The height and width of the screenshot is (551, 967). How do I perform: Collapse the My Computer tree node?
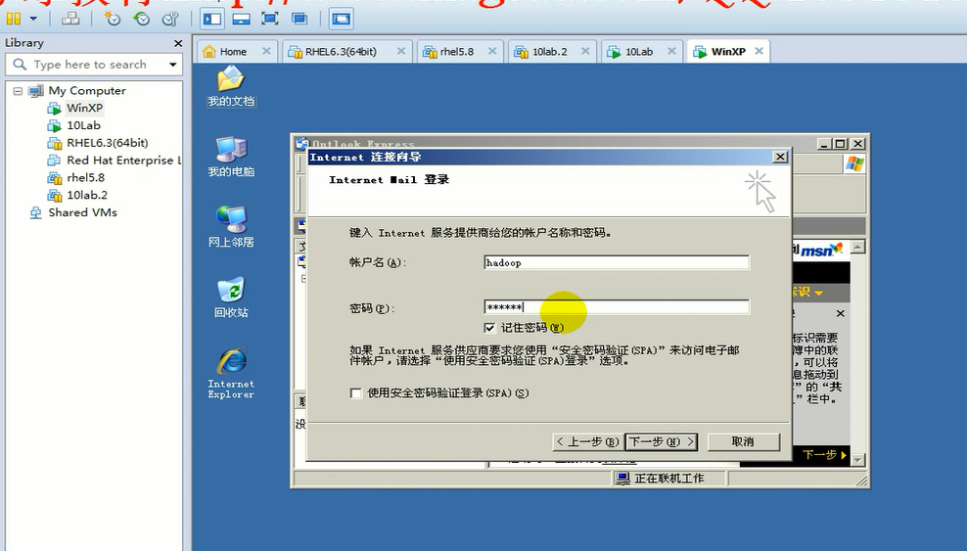(18, 91)
